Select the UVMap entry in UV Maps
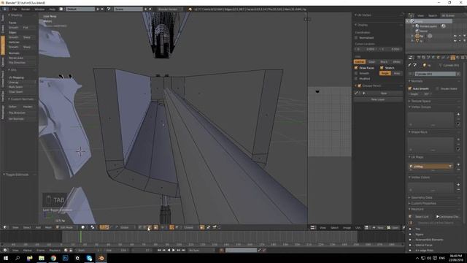 431,167
